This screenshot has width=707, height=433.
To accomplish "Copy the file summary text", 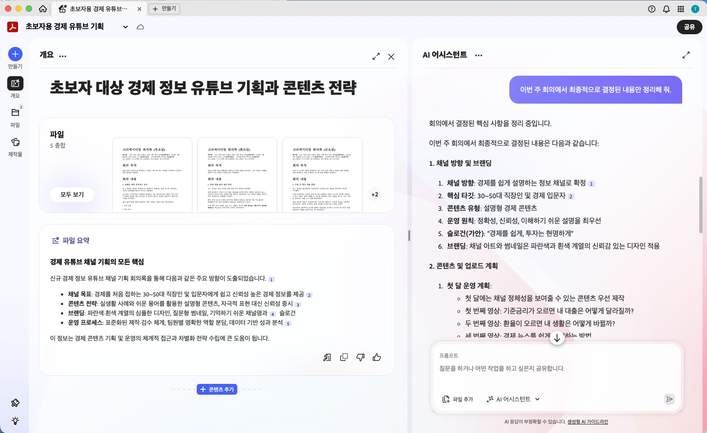I will [344, 357].
